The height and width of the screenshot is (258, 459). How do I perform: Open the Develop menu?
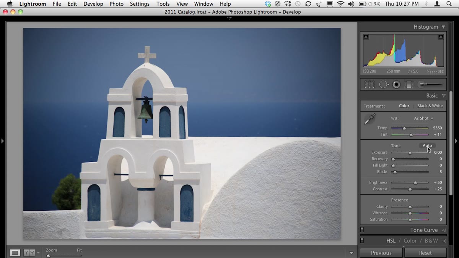click(x=93, y=4)
